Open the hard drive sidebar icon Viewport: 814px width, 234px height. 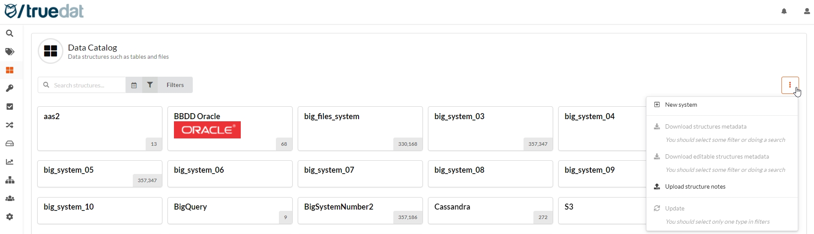(x=9, y=144)
